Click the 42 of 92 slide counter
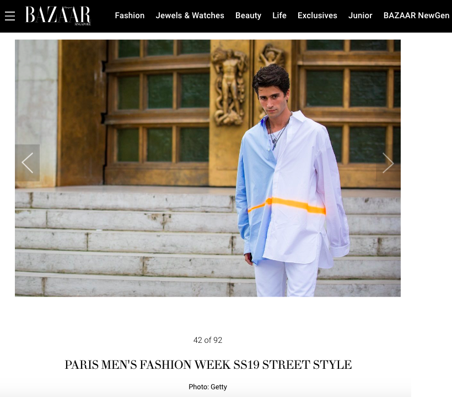The width and height of the screenshot is (452, 397). 208,340
